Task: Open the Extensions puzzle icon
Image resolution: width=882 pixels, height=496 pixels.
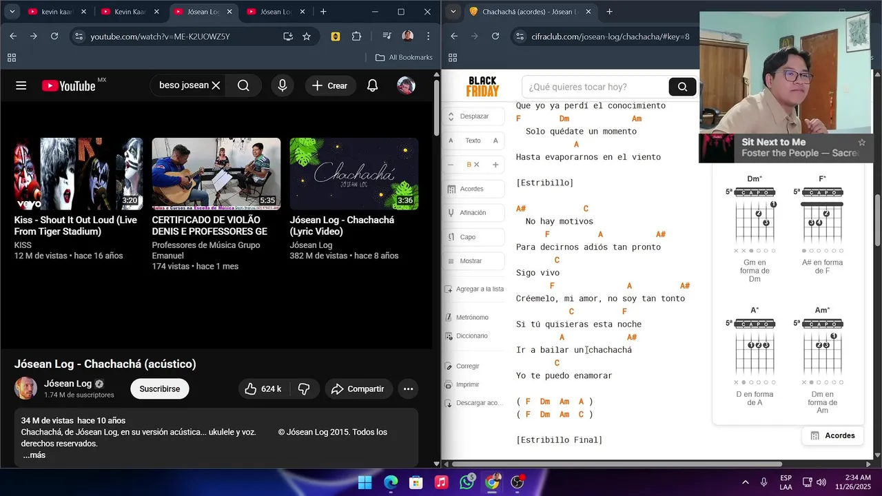Action: [356, 36]
